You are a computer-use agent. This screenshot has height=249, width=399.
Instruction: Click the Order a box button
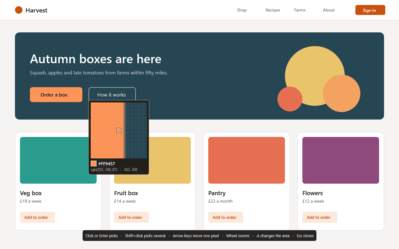[x=56, y=95]
